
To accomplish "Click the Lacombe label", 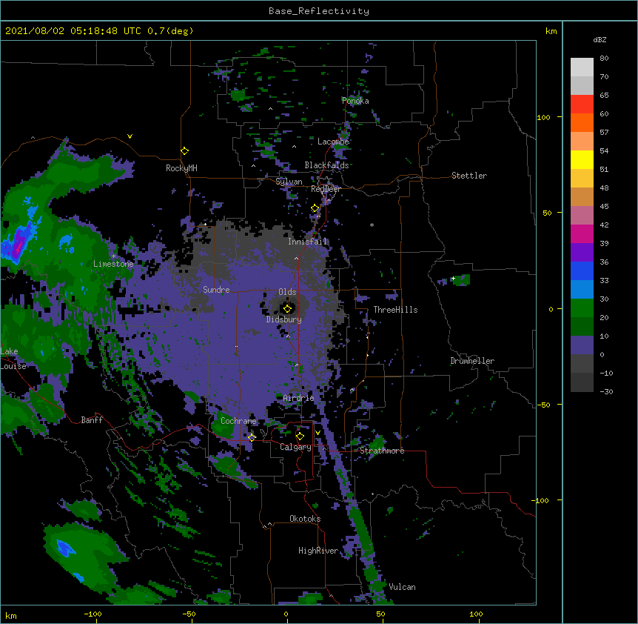I will pyautogui.click(x=333, y=142).
